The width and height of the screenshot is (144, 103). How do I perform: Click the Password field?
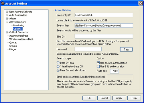[88, 49]
